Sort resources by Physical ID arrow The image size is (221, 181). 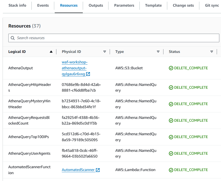pyautogui.click(x=105, y=52)
